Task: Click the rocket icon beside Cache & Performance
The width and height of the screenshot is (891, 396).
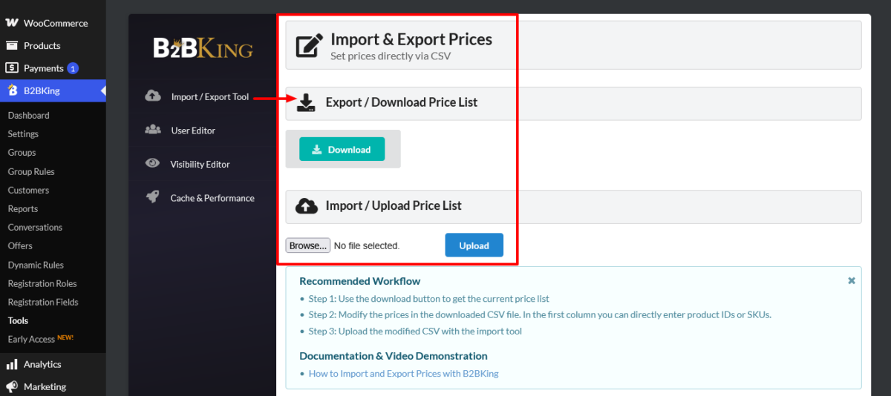Action: tap(153, 197)
